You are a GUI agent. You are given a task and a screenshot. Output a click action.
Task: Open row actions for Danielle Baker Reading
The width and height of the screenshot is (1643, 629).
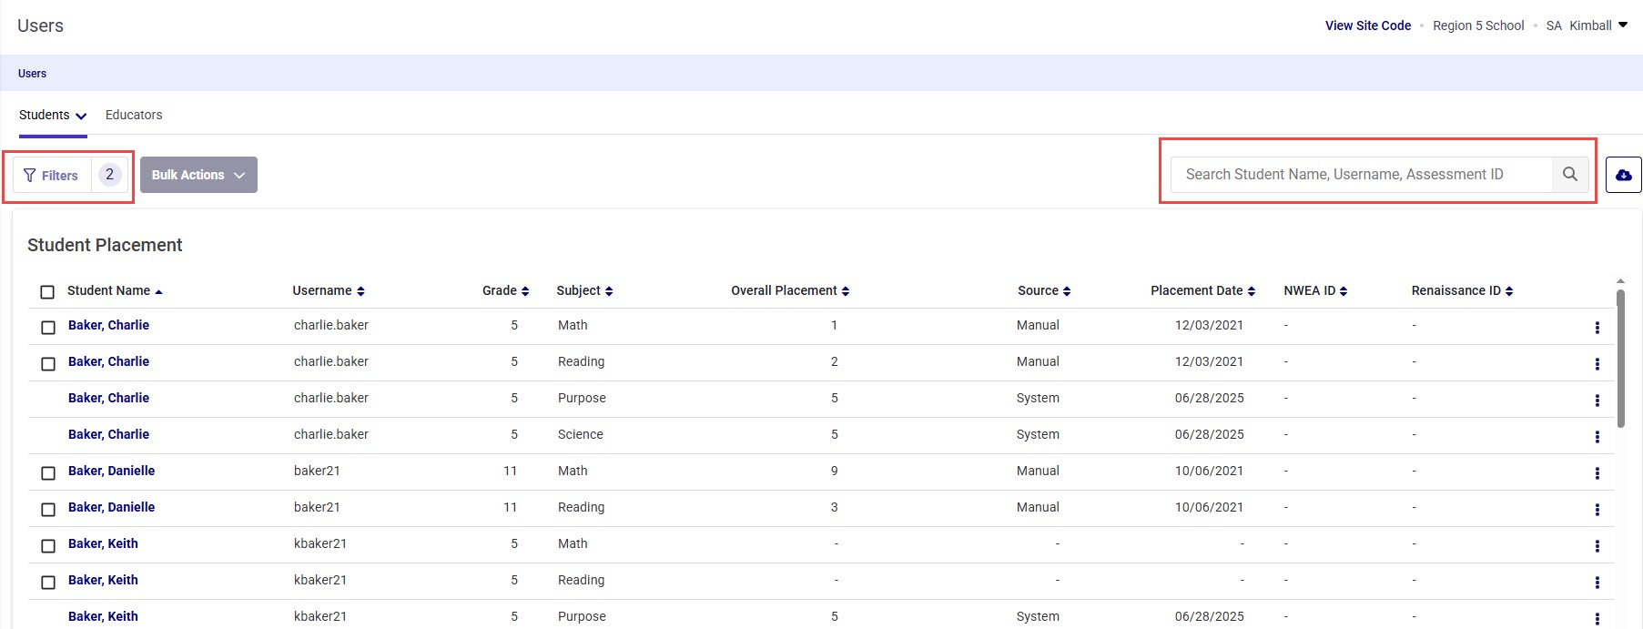1597,510
